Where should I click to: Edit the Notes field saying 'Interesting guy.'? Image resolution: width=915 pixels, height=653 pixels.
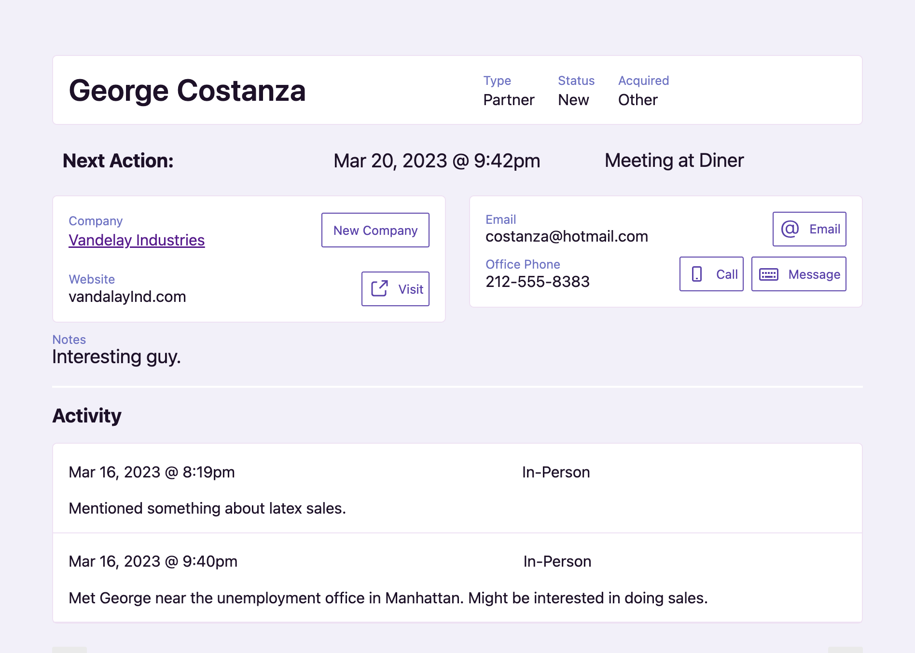click(x=116, y=356)
